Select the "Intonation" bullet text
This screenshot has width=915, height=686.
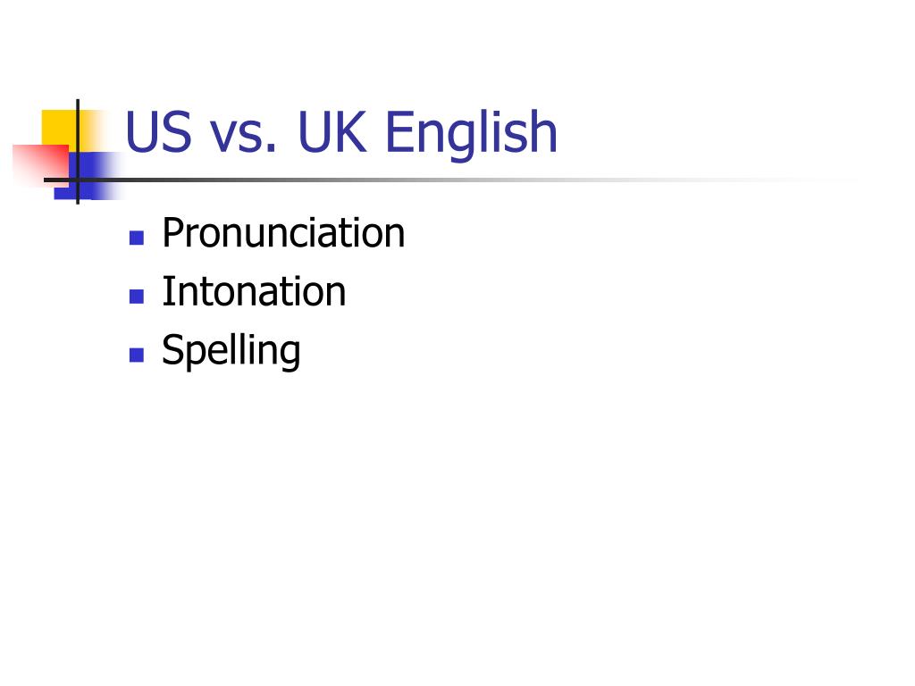(254, 292)
